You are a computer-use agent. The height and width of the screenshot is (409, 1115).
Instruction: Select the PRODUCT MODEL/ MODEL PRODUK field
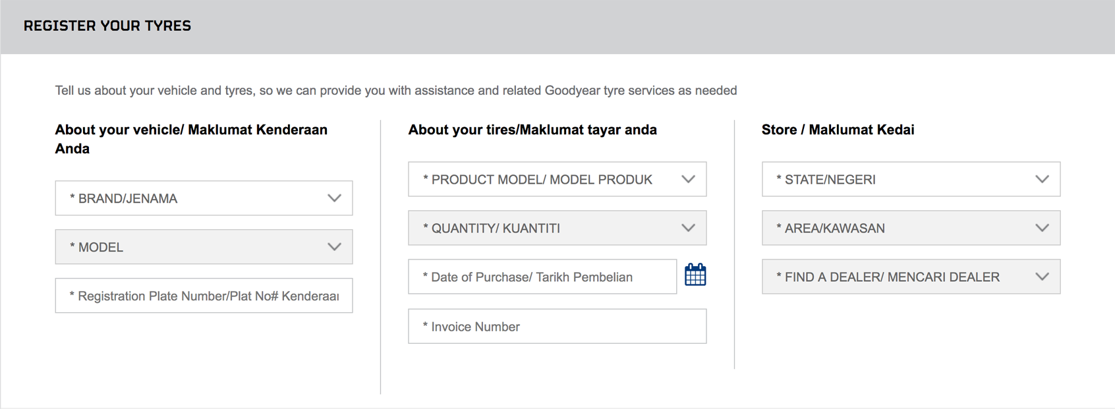pos(557,179)
